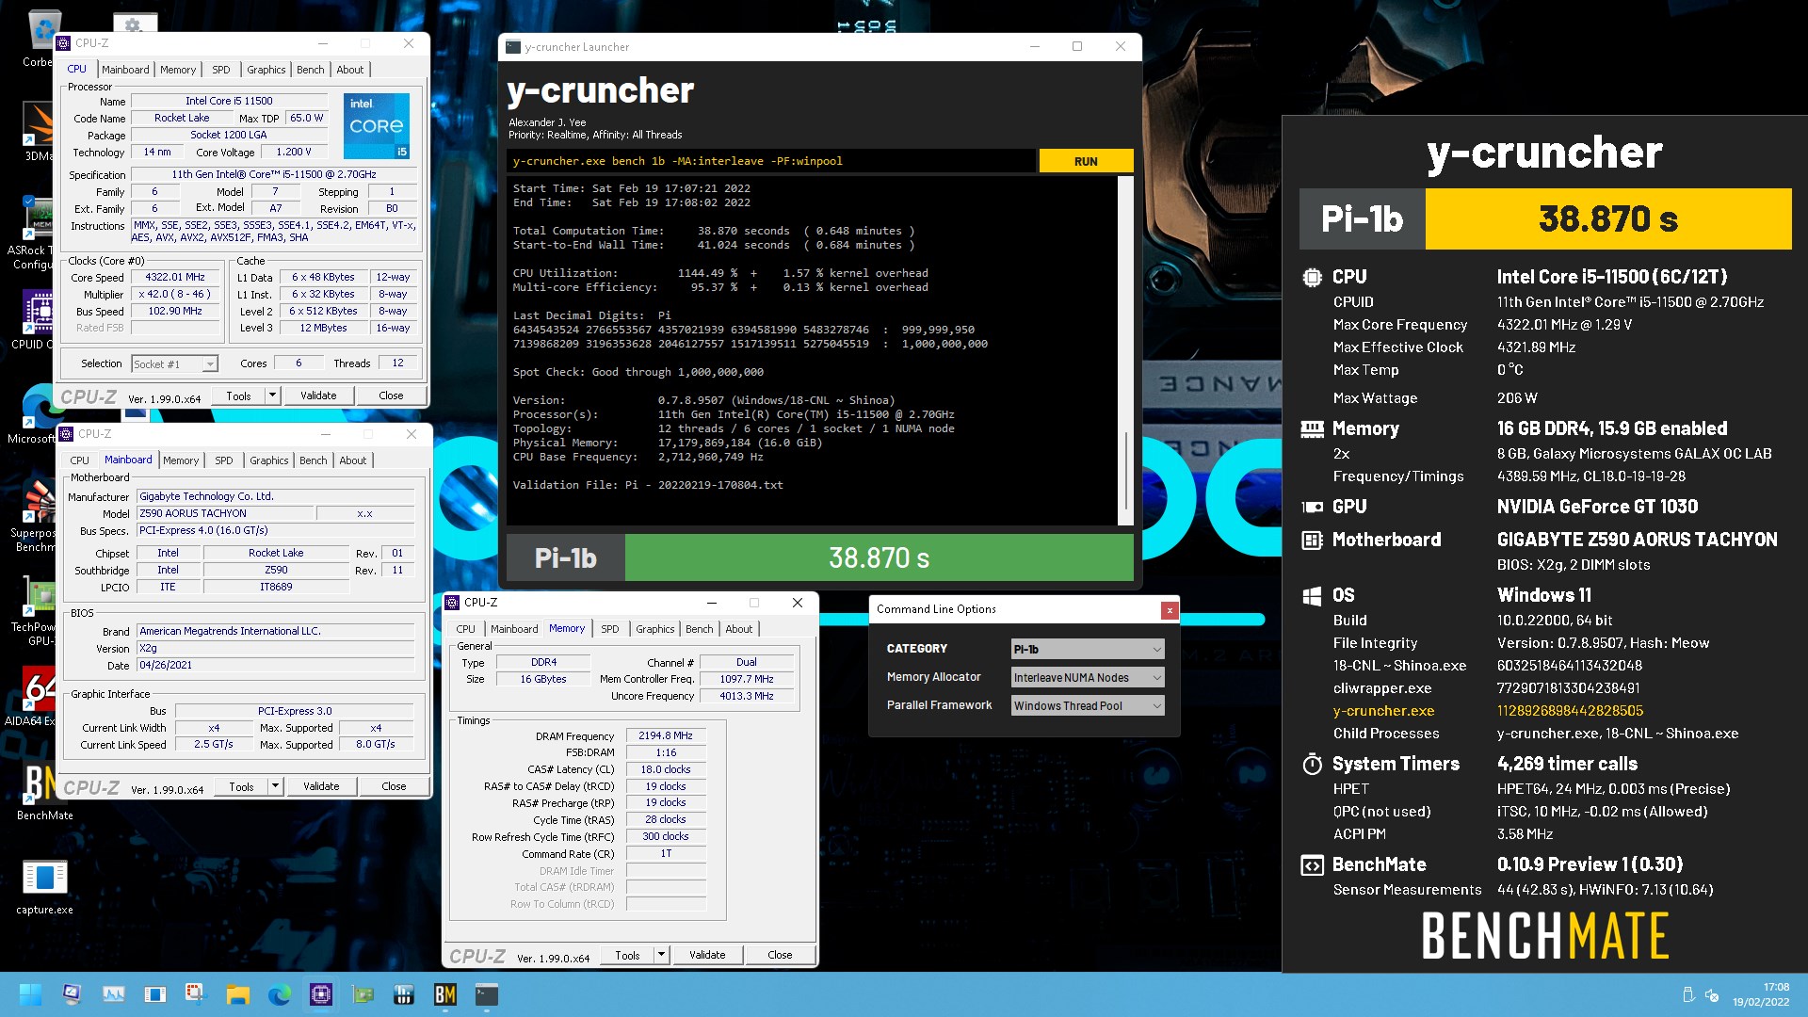Click the clock in the system tray
The height and width of the screenshot is (1017, 1808).
(1760, 994)
